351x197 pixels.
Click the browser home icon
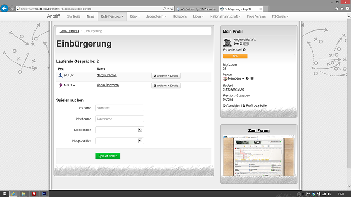[x=337, y=8]
